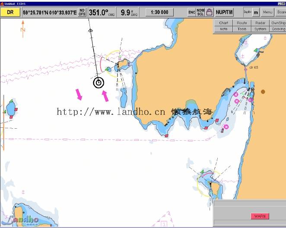Click the anchorage symbol in bottom-left waters
Screen dimensions: 286x228
pos(23,192)
